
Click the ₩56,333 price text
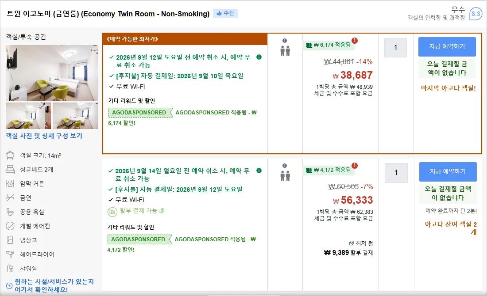pos(353,200)
